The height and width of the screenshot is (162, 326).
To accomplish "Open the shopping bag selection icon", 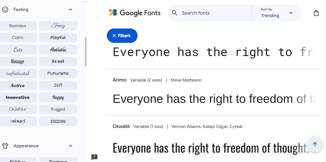I will click(x=316, y=13).
